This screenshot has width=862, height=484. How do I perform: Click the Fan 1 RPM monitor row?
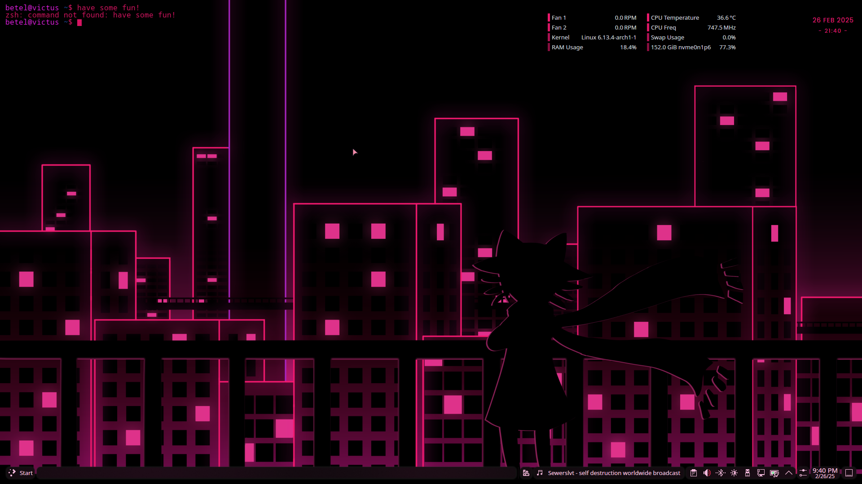592,17
